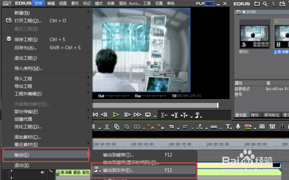The image size is (289, 180).
Task: Set the Out point icon
Action: [174, 115]
